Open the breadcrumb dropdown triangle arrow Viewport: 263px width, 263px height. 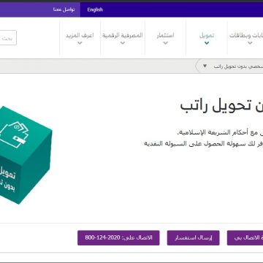[x=205, y=66]
